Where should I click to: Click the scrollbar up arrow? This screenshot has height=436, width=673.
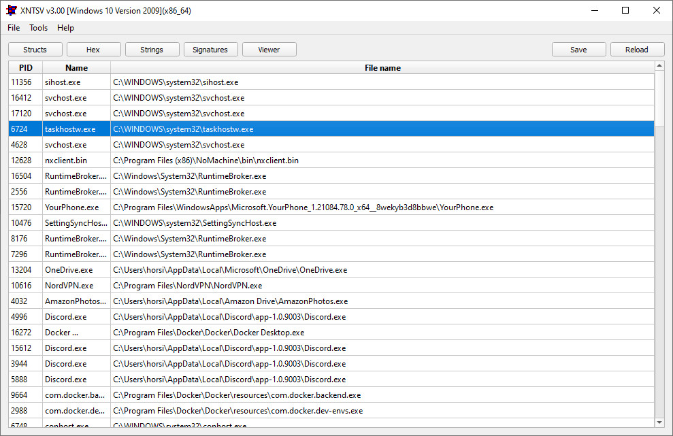659,66
